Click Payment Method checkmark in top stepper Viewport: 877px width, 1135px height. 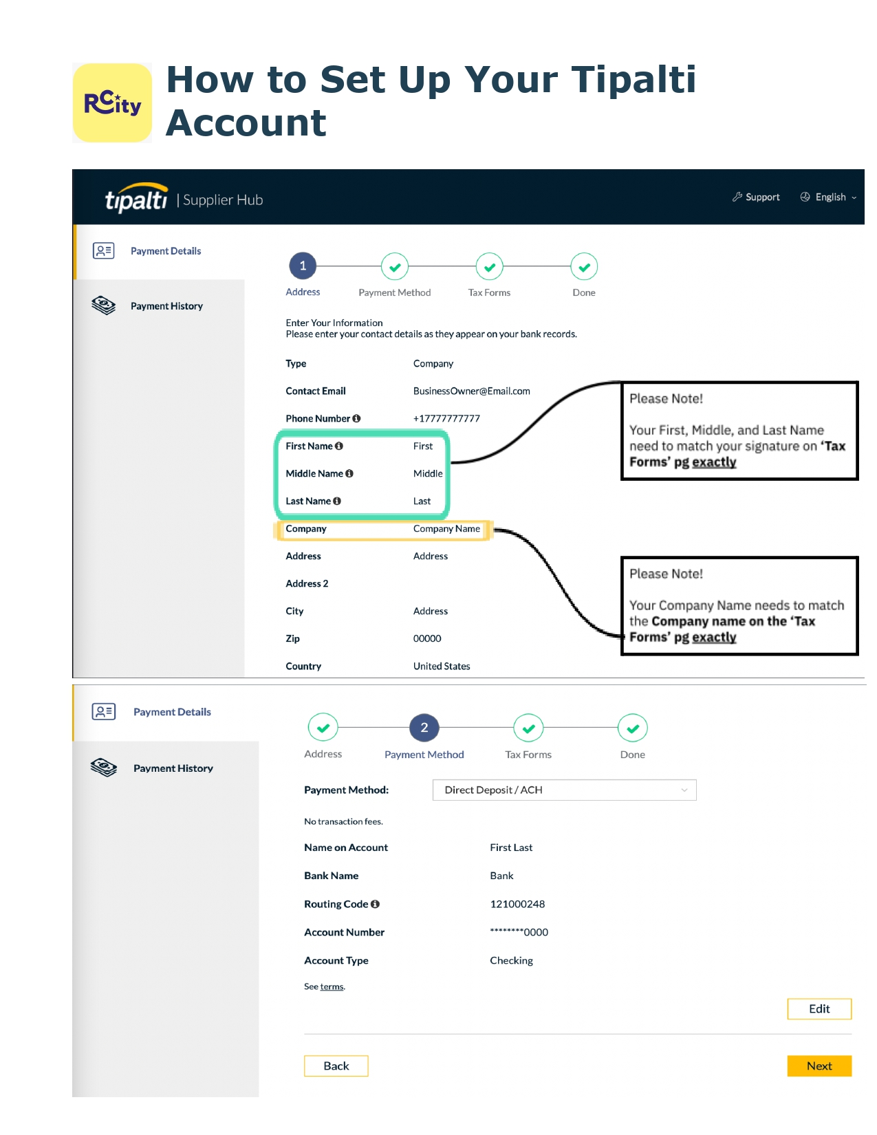395,267
